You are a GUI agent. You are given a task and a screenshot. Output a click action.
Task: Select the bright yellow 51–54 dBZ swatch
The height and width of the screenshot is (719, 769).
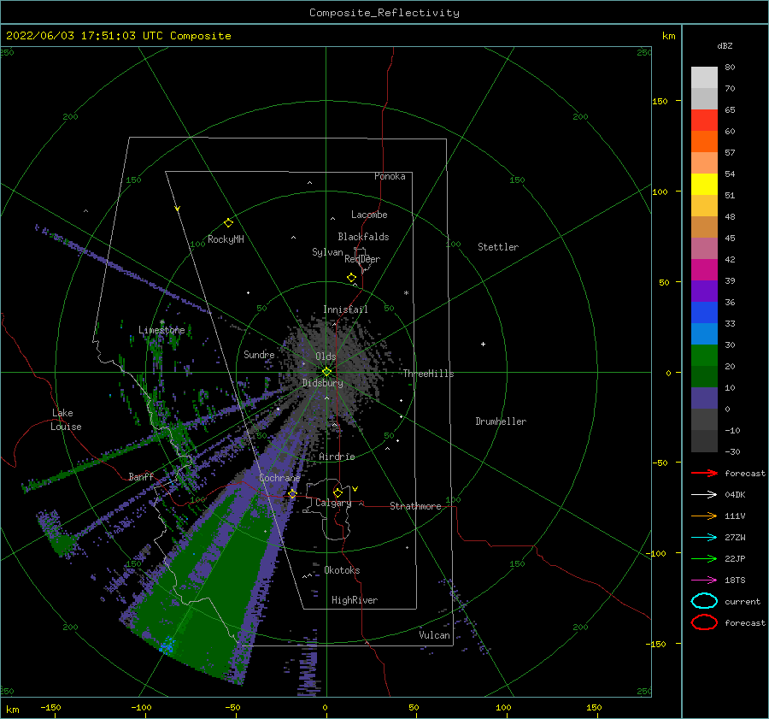[704, 185]
